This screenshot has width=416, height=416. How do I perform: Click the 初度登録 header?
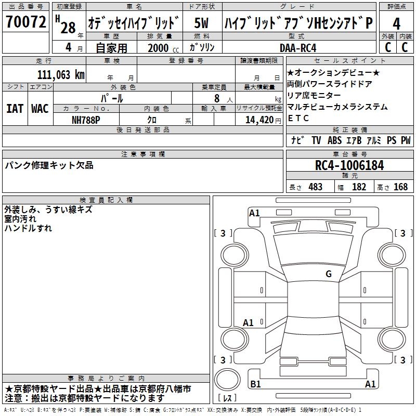(69, 7)
